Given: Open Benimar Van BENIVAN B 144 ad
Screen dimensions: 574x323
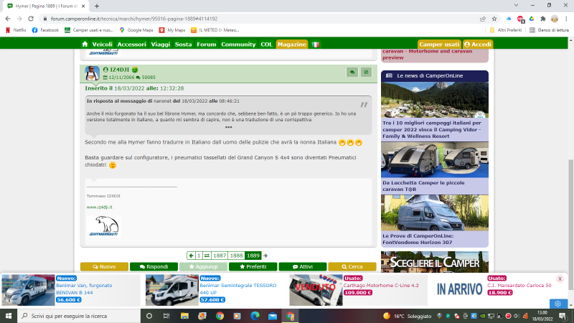Looking at the screenshot, I should tap(84, 289).
